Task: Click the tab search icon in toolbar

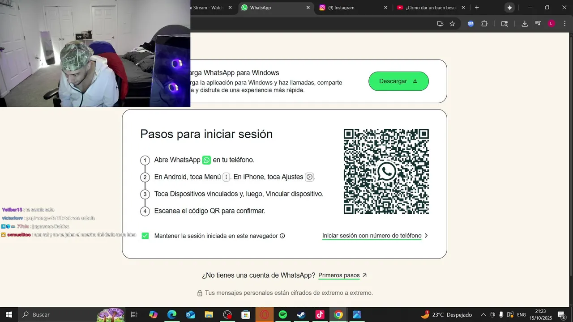Action: [x=505, y=24]
